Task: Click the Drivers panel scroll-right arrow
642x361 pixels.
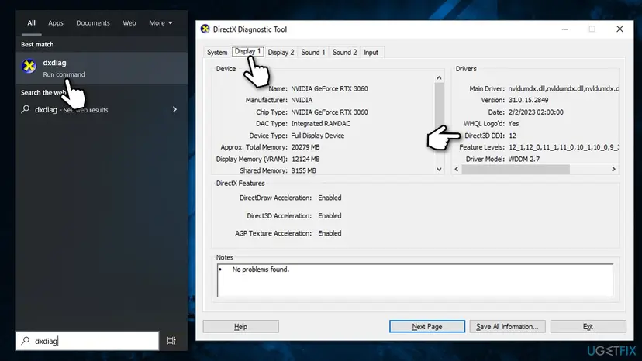Action: click(613, 169)
